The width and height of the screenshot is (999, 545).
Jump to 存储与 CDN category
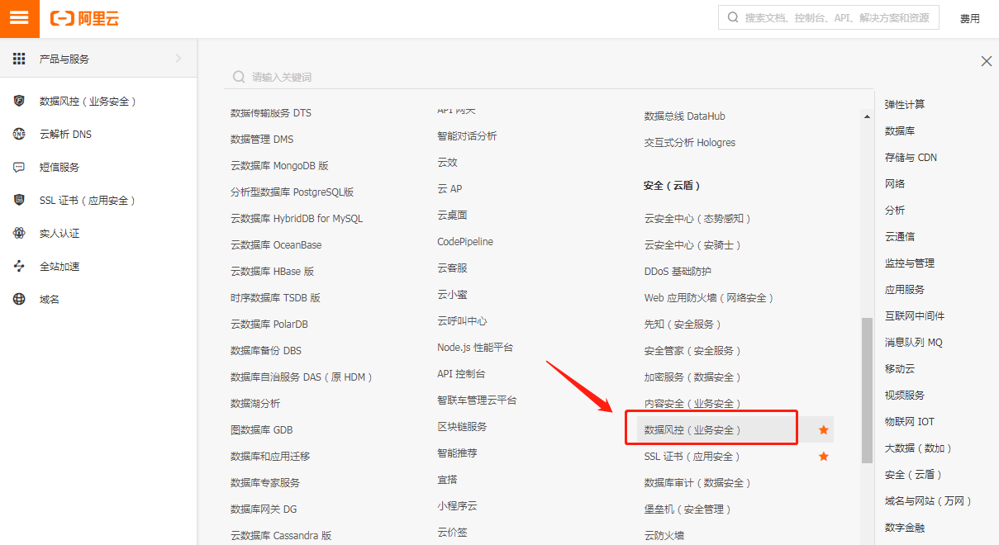pyautogui.click(x=911, y=157)
